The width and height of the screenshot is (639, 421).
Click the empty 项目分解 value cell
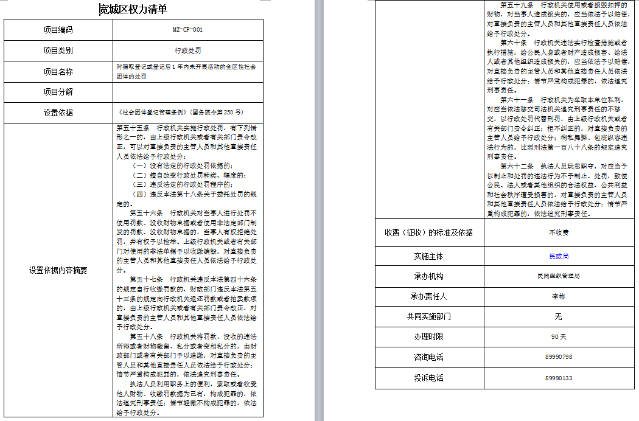188,92
